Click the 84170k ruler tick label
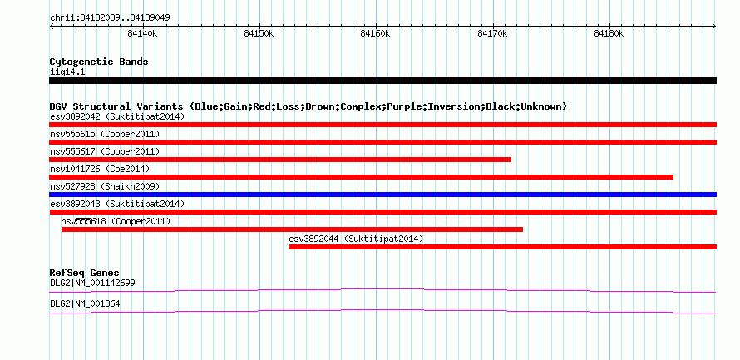This screenshot has width=740, height=360. coord(493,33)
